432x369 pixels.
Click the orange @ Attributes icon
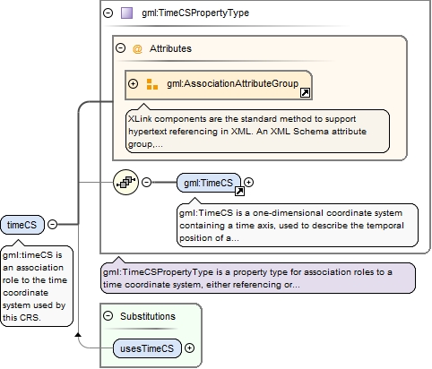coord(137,48)
